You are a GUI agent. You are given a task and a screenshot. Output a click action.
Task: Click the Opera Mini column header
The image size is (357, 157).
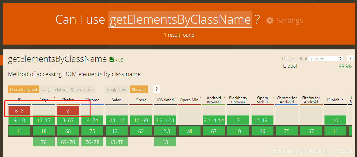pos(189,100)
